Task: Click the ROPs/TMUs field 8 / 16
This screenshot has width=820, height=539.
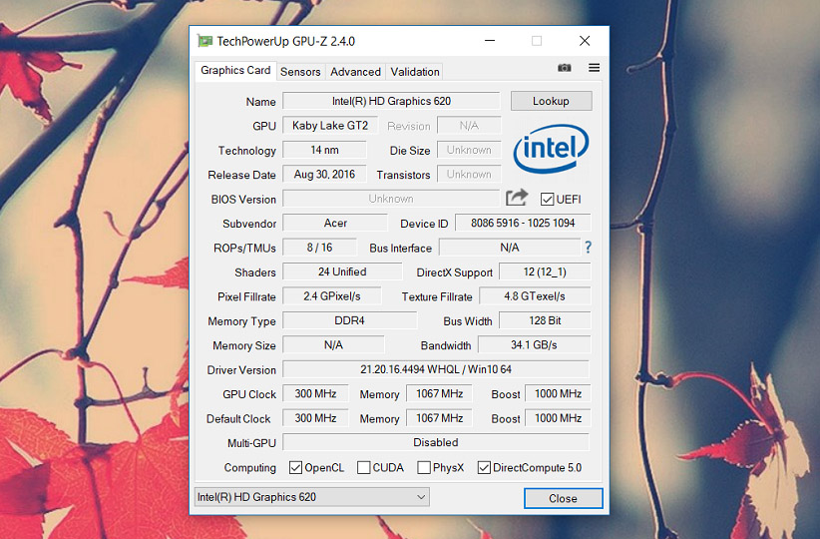Action: tap(319, 248)
